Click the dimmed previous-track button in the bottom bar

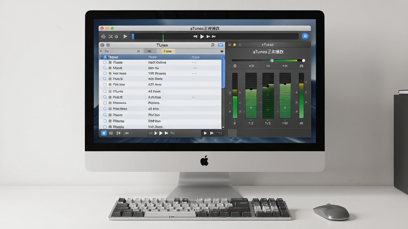pos(150,133)
